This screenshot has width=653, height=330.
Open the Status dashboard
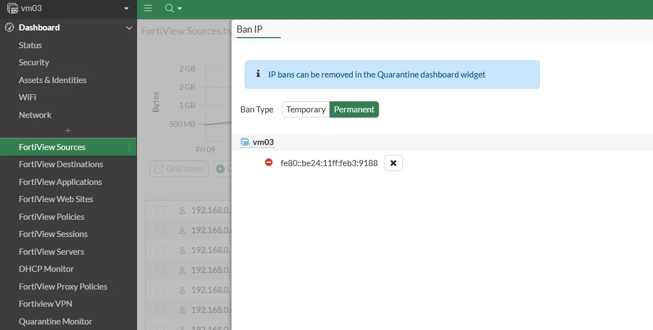point(31,45)
